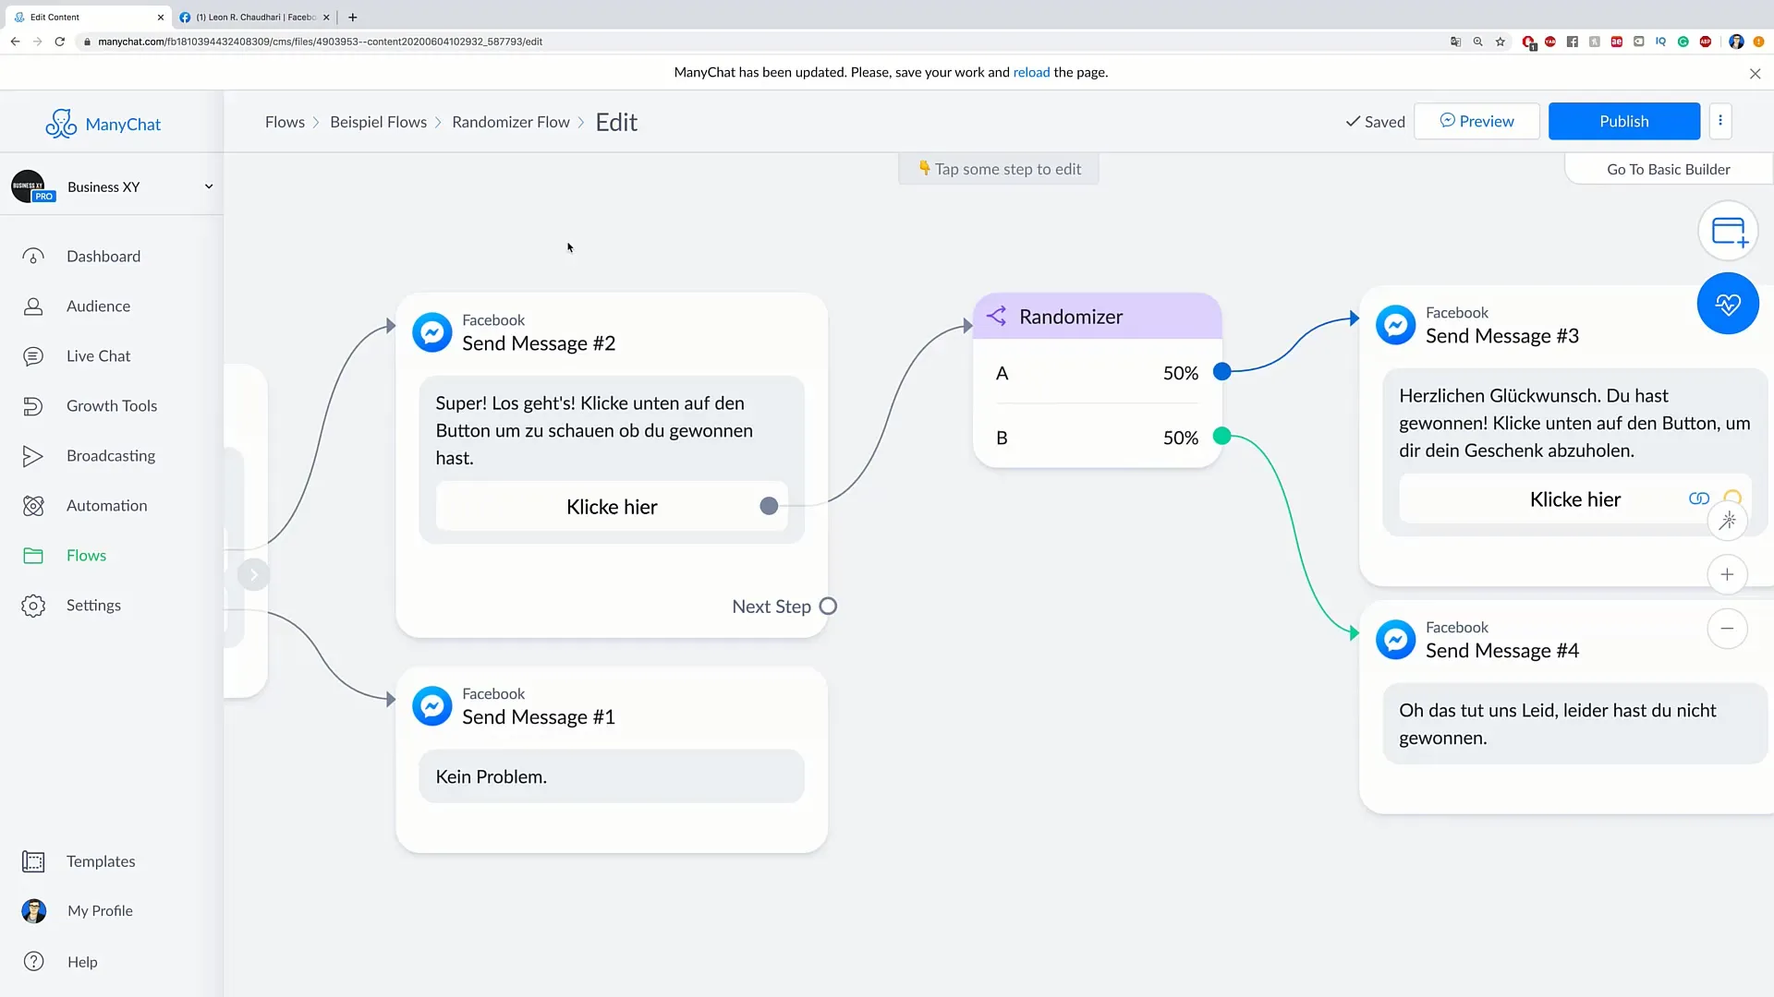Select the Automation menu item
The image size is (1774, 997).
[106, 505]
